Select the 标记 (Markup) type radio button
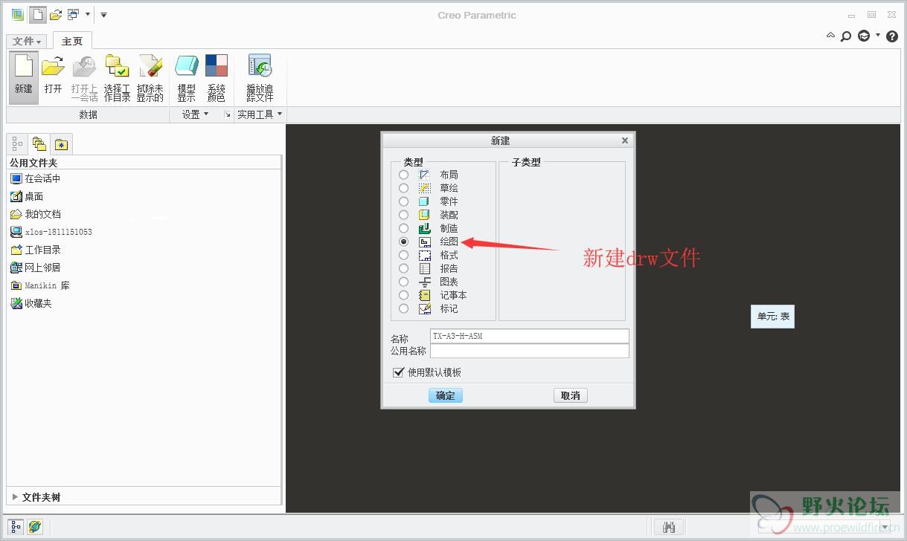907x541 pixels. pyautogui.click(x=404, y=308)
